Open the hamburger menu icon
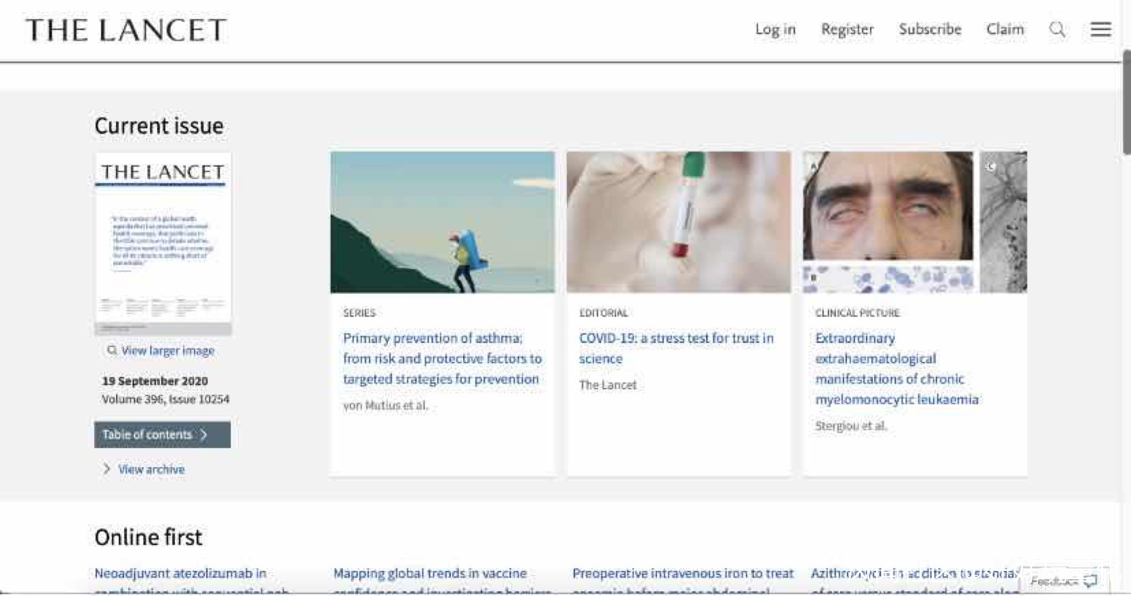Viewport: 1131px width, 596px height. click(1100, 29)
